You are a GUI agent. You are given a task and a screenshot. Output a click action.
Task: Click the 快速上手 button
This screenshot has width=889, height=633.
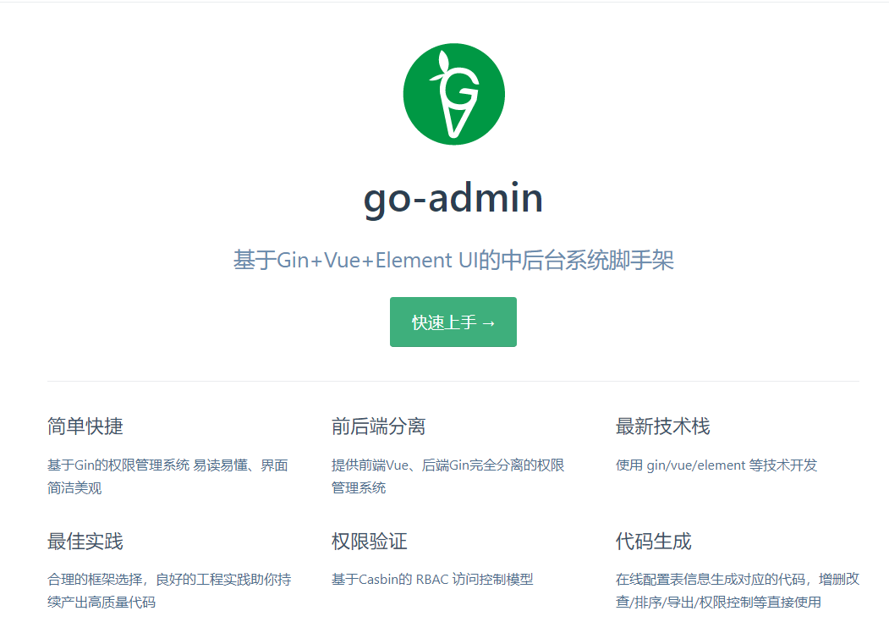click(x=453, y=322)
